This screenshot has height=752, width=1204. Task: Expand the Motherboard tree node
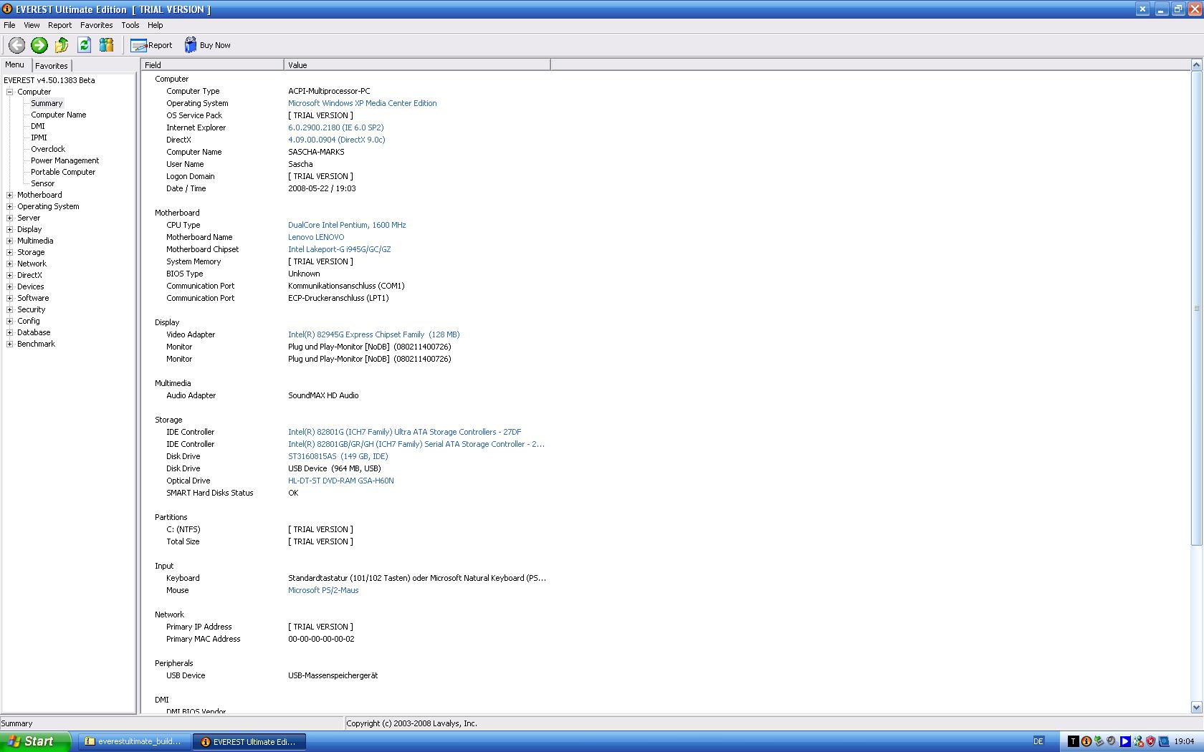pyautogui.click(x=10, y=195)
